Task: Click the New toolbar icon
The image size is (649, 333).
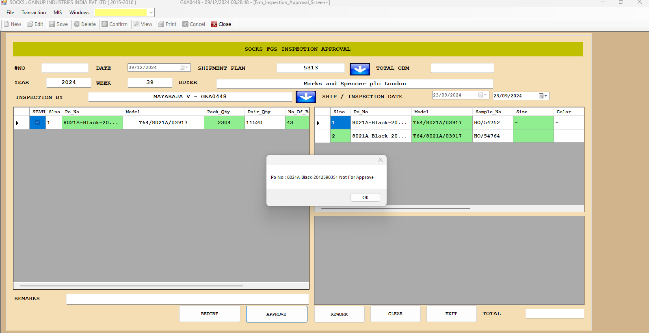Action: click(x=7, y=24)
